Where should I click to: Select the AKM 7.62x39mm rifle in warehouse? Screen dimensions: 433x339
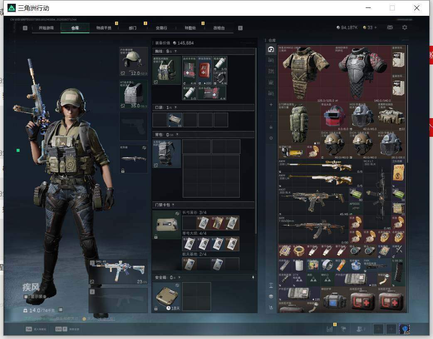pyautogui.click(x=313, y=230)
